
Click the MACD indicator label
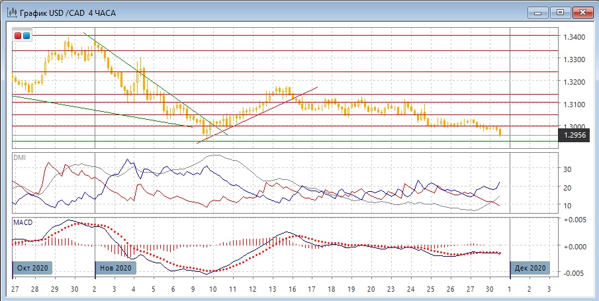23,222
